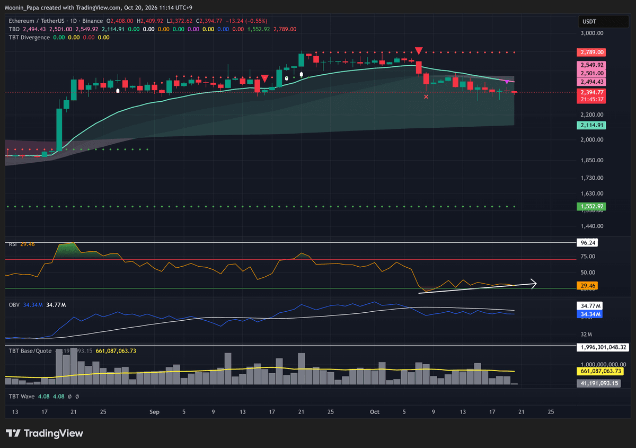Click the orange 29.46 label on RSI scale
636x448 pixels.
(588, 286)
